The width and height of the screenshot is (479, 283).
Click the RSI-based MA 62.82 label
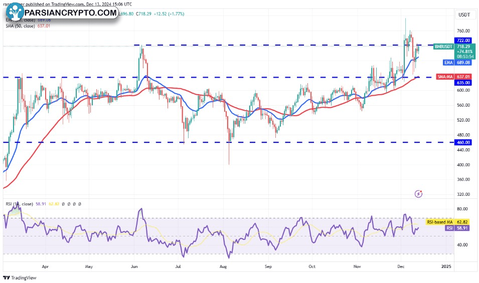447,222
